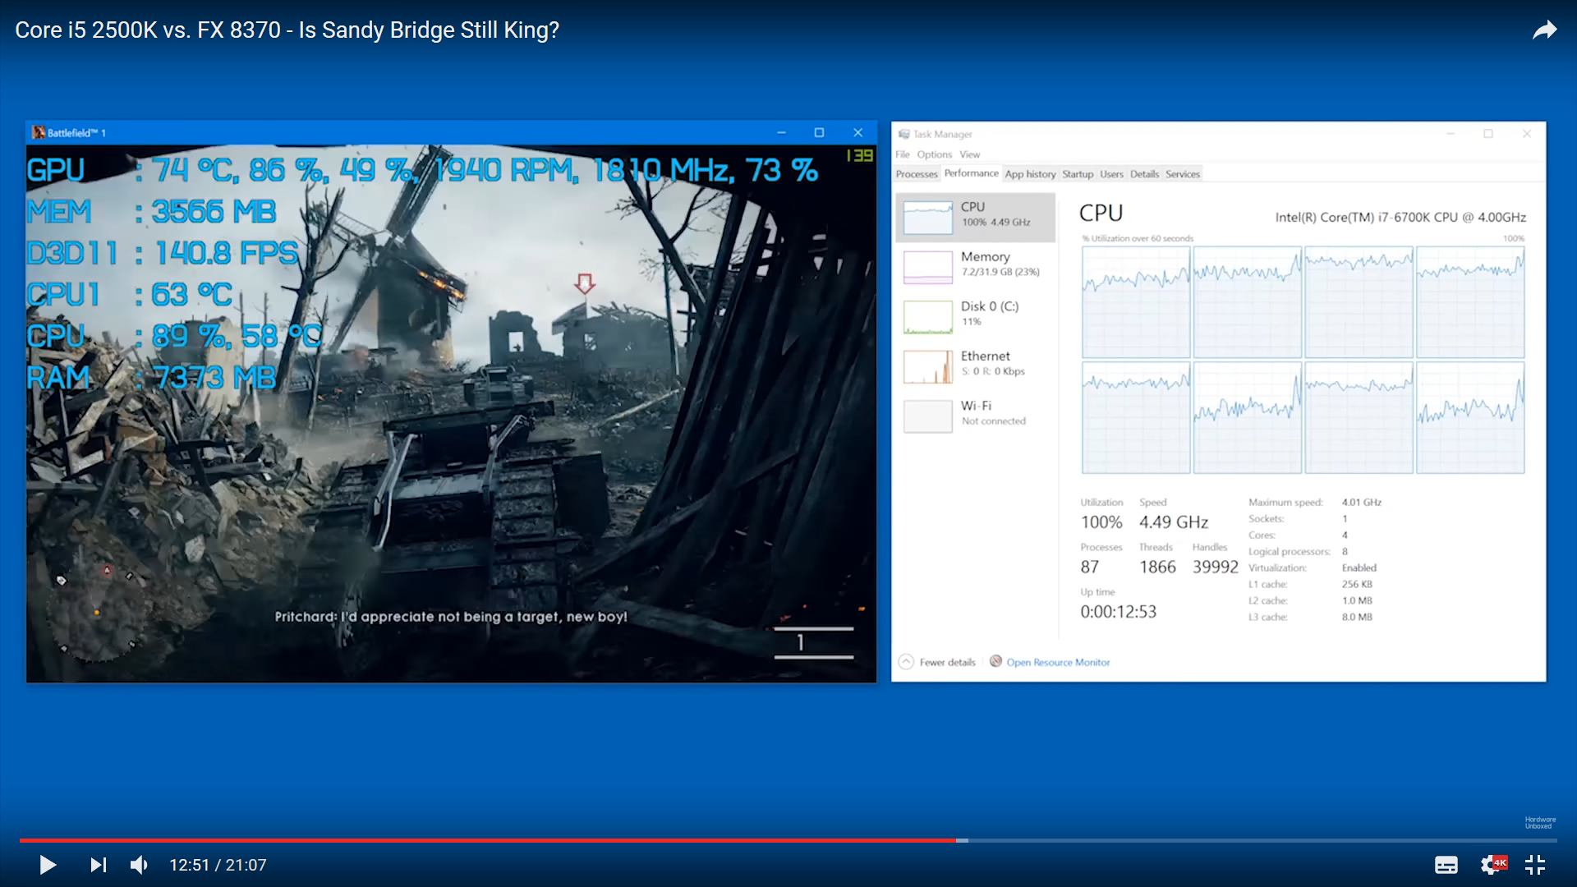
Task: Click the share arrow icon
Action: point(1544,30)
